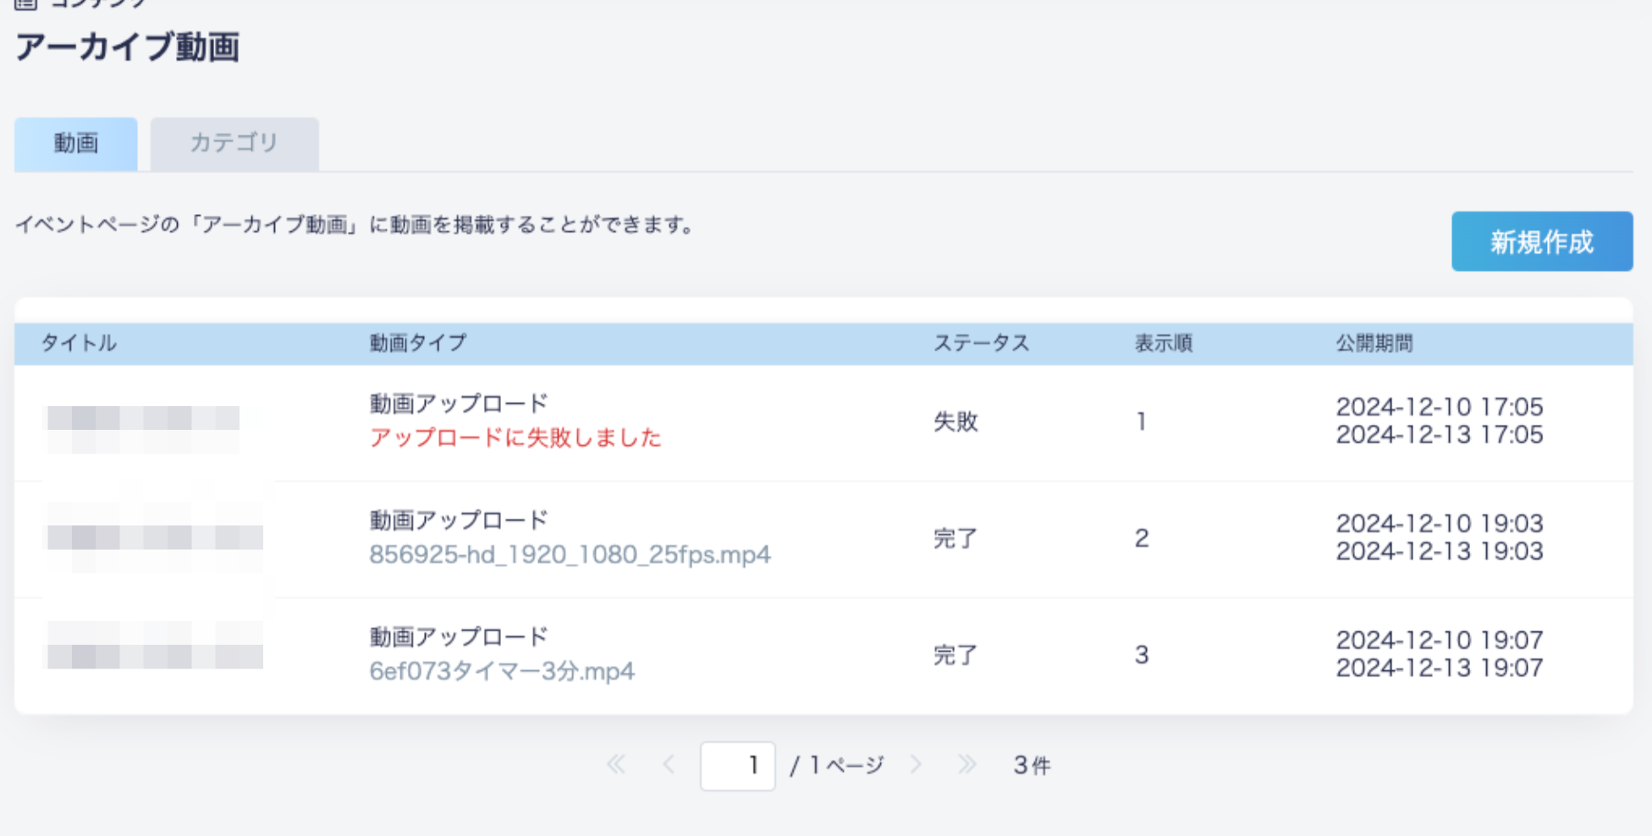
Task: Click 動画アップロード above 6ef073 file
Action: [x=459, y=637]
